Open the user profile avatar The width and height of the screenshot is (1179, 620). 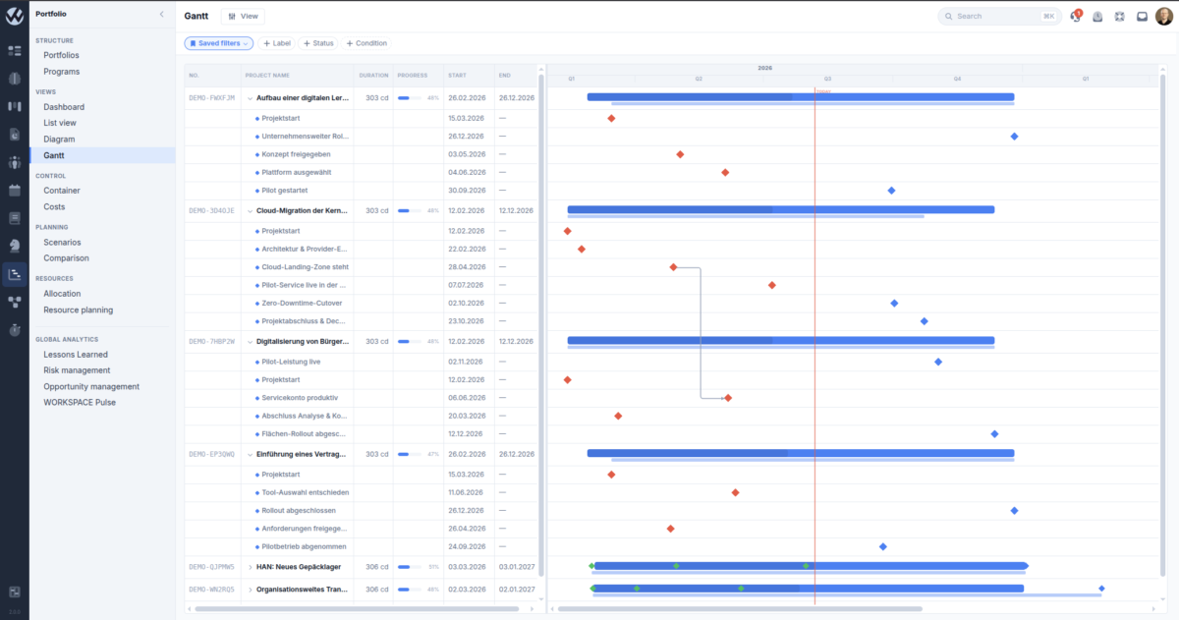1164,16
